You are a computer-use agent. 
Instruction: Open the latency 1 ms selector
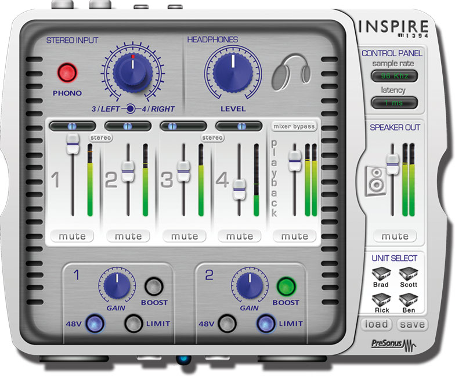[x=395, y=103]
